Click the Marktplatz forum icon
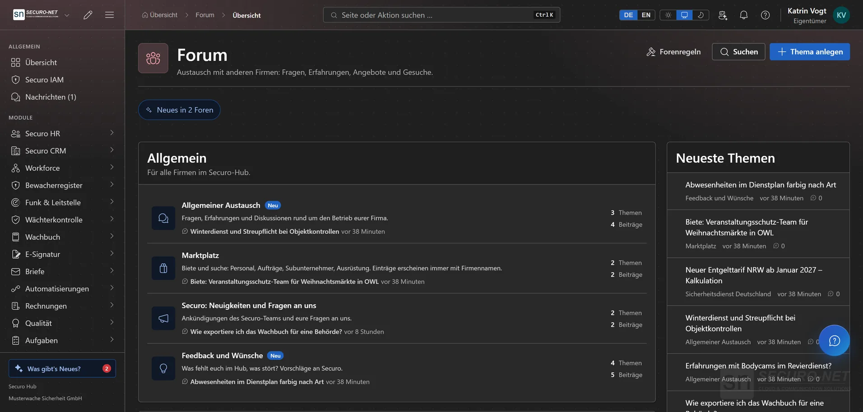This screenshot has width=863, height=412. (163, 268)
